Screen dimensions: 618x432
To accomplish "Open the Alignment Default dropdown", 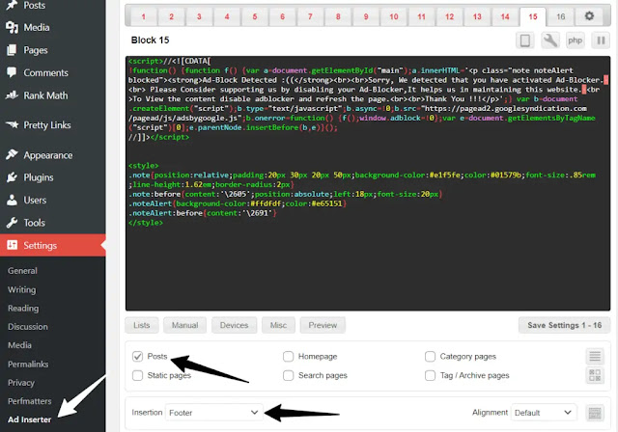I will [544, 413].
